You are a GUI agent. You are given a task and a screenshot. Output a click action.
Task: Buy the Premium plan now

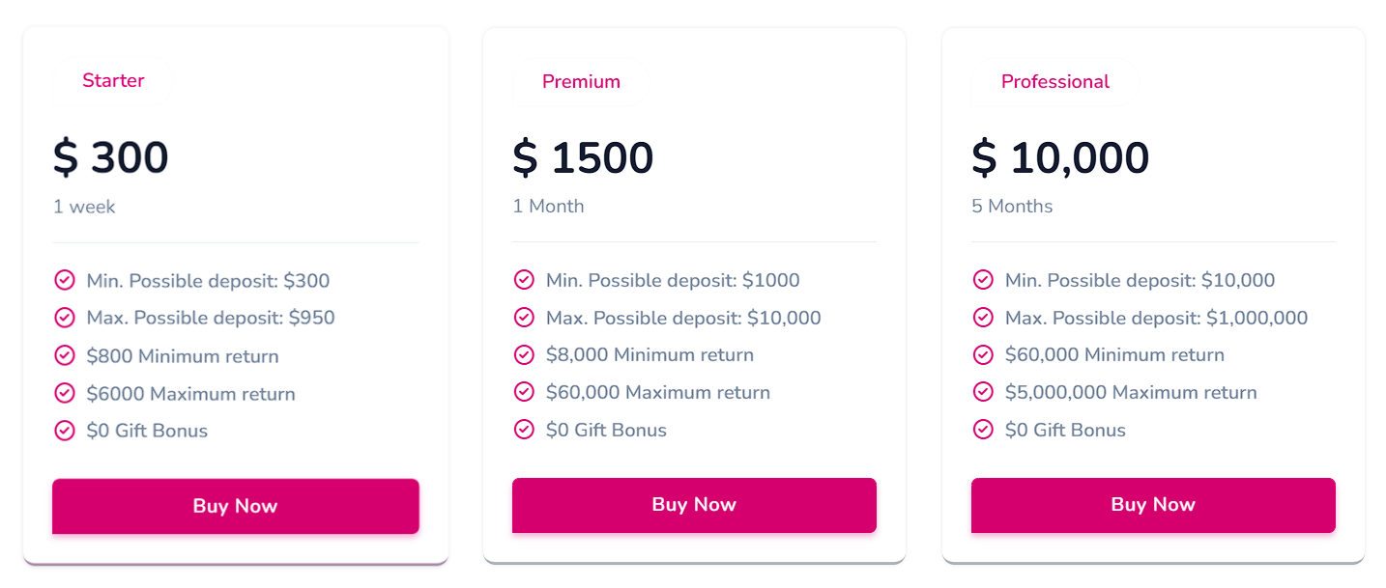(694, 505)
